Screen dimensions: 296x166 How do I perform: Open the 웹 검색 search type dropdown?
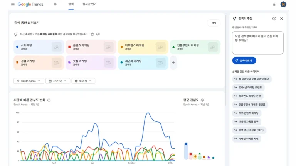83,81
